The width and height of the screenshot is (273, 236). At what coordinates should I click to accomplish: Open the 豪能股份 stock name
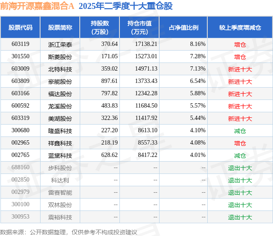(x=60, y=82)
